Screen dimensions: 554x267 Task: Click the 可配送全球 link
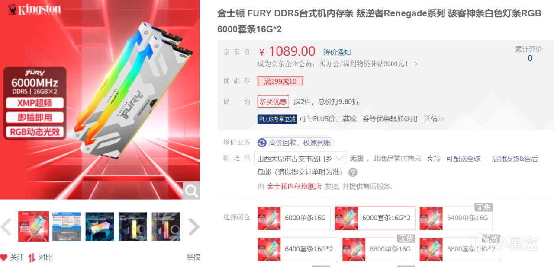coord(463,159)
